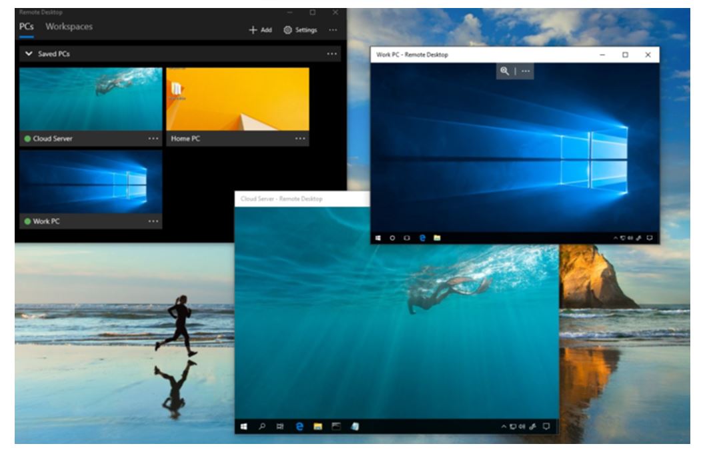Collapse the Saved PCs group
The height and width of the screenshot is (450, 701).
coord(29,54)
